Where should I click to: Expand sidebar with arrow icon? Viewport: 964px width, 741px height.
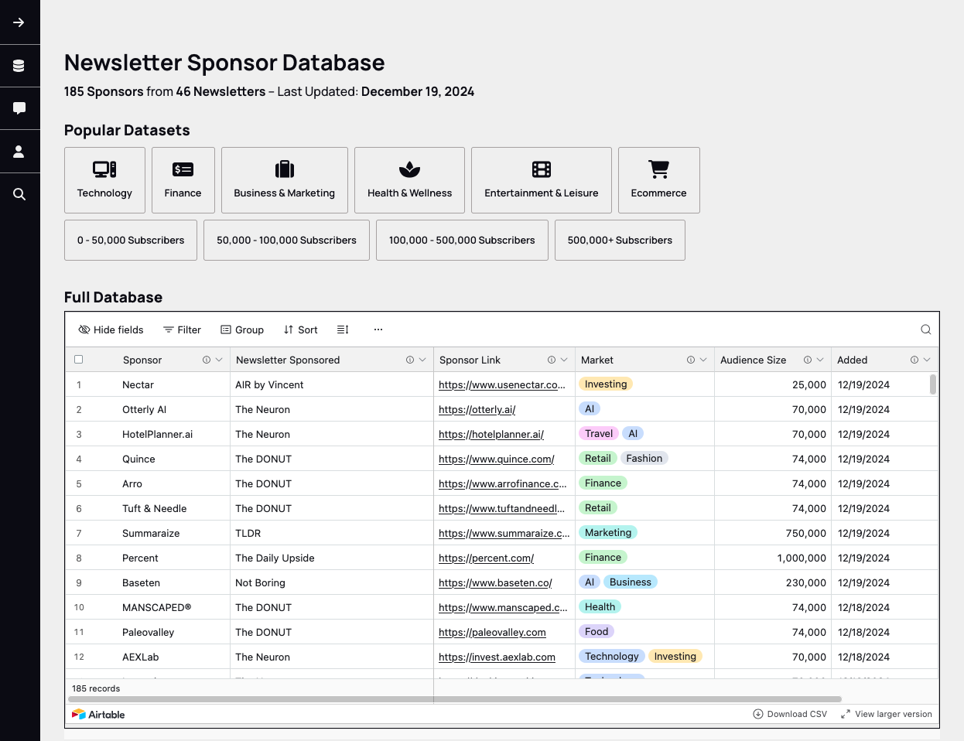[x=19, y=22]
